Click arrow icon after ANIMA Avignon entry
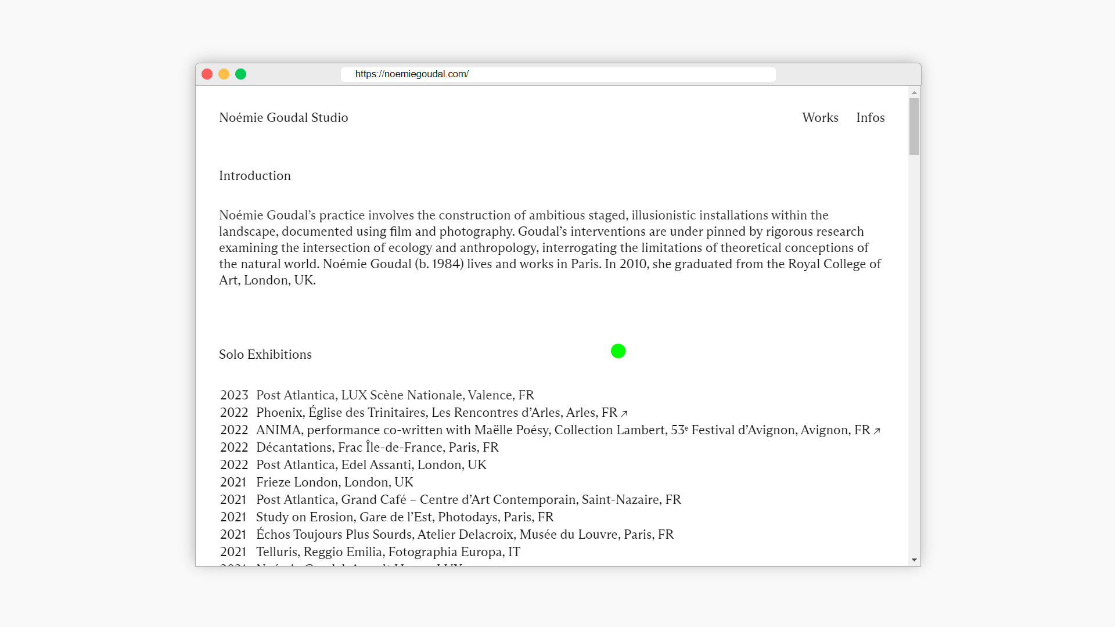Viewport: 1115px width, 627px height. [x=877, y=431]
